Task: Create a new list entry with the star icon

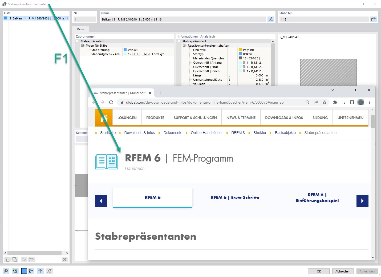Action: tap(7, 259)
